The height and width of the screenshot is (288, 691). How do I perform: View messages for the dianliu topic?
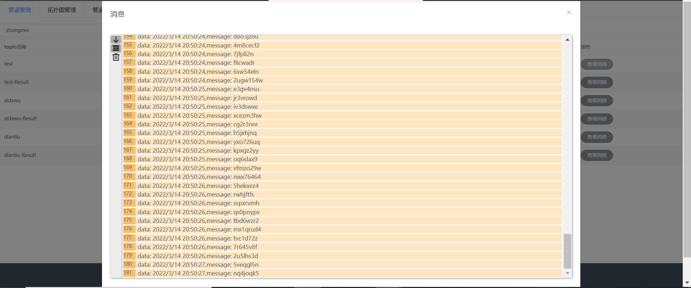[597, 137]
